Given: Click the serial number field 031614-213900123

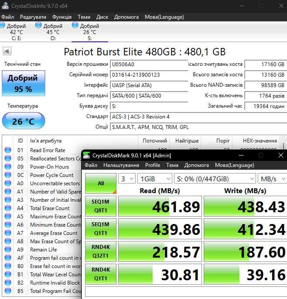Looking at the screenshot, I should 149,75.
